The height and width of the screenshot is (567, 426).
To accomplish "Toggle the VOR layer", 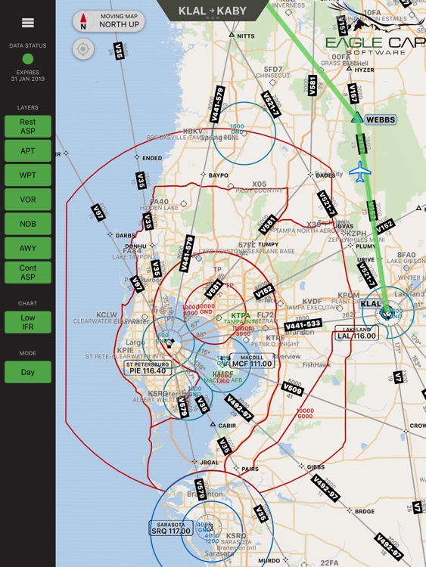I will 28,200.
